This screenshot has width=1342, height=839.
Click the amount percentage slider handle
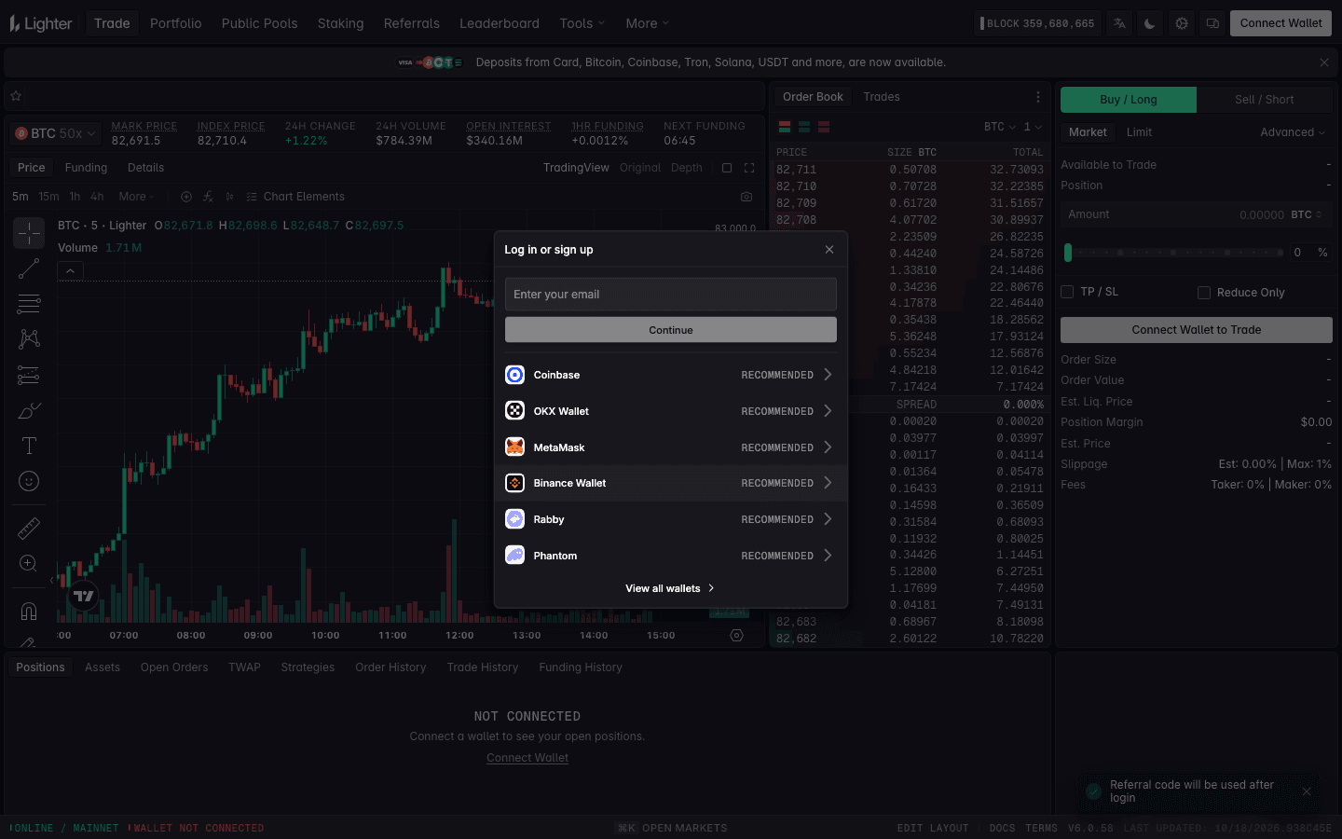click(x=1068, y=253)
